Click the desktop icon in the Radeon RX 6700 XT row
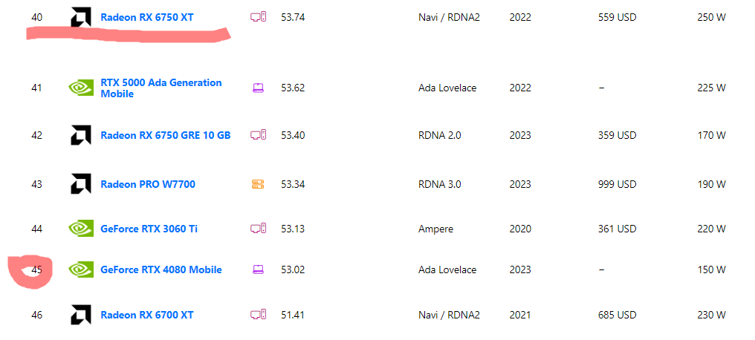755x340 pixels. pyautogui.click(x=259, y=315)
